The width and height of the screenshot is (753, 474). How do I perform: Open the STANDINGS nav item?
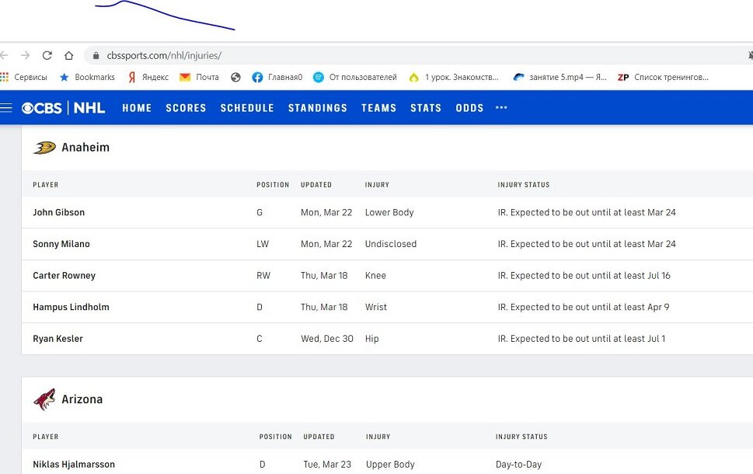pos(317,108)
